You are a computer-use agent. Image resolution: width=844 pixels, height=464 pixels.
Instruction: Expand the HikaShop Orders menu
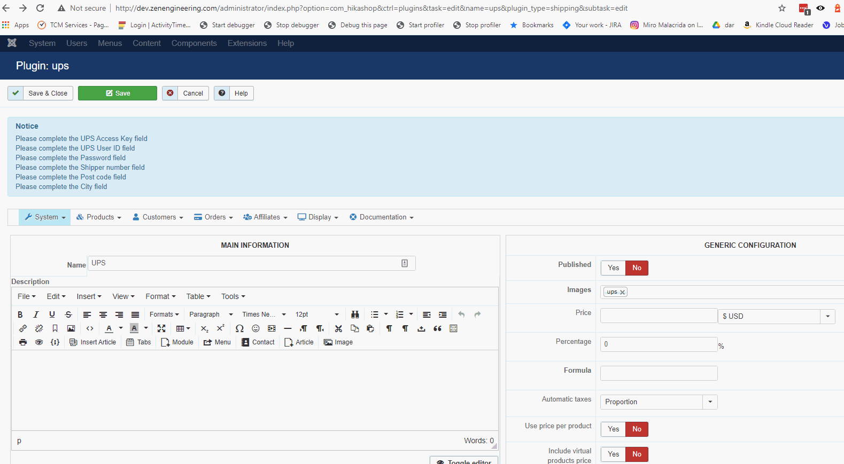213,217
